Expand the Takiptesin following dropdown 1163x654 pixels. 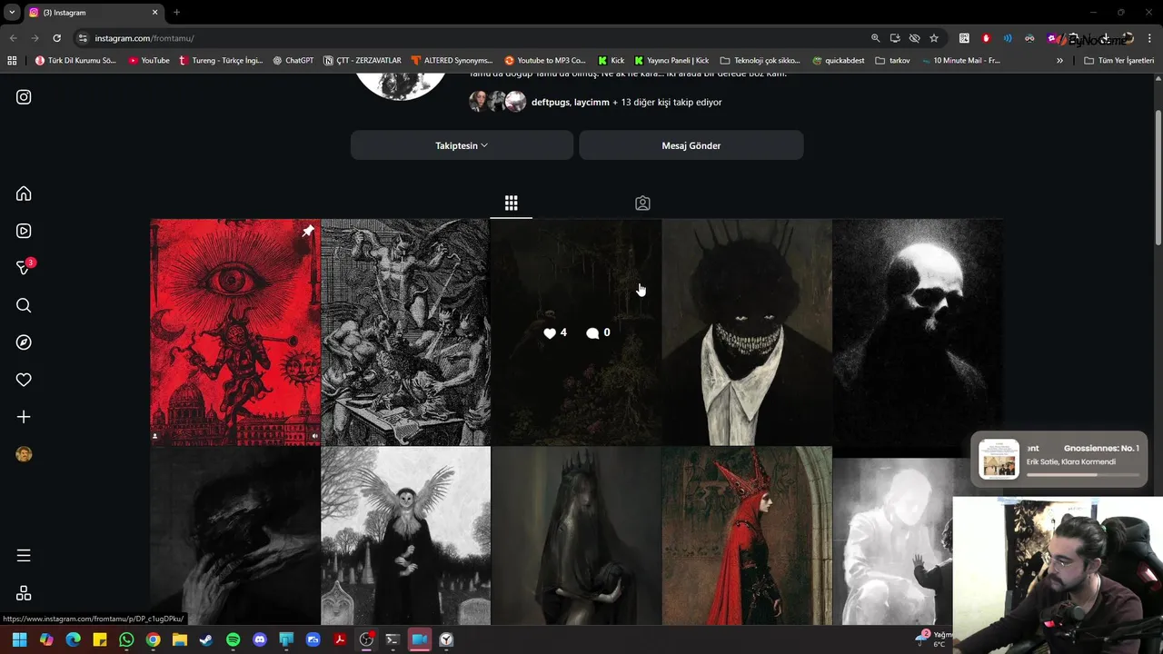click(462, 145)
